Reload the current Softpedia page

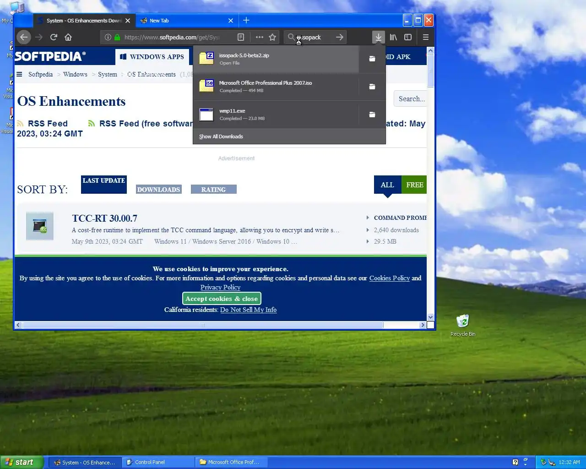[54, 37]
